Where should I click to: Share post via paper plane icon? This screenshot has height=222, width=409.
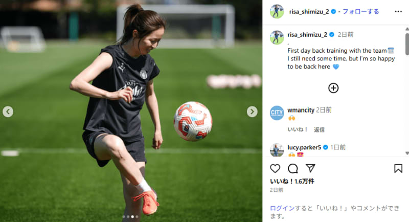pyautogui.click(x=310, y=168)
